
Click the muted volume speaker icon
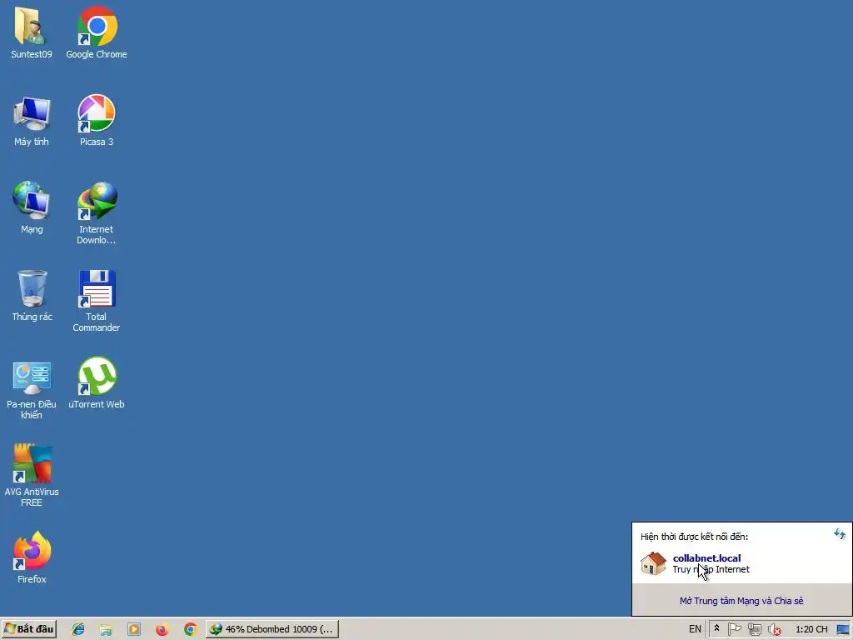point(775,630)
